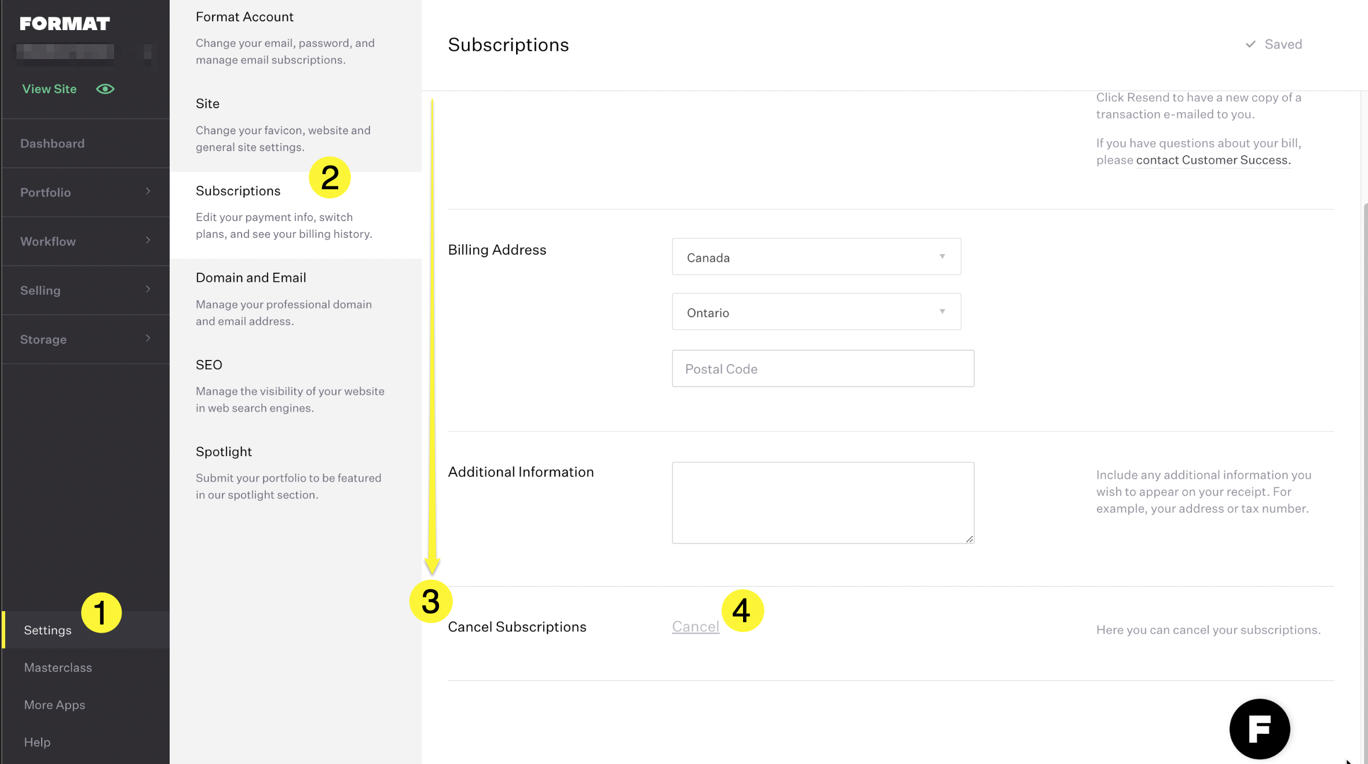This screenshot has height=764, width=1368.
Task: Expand the Storage chevron
Action: 148,338
